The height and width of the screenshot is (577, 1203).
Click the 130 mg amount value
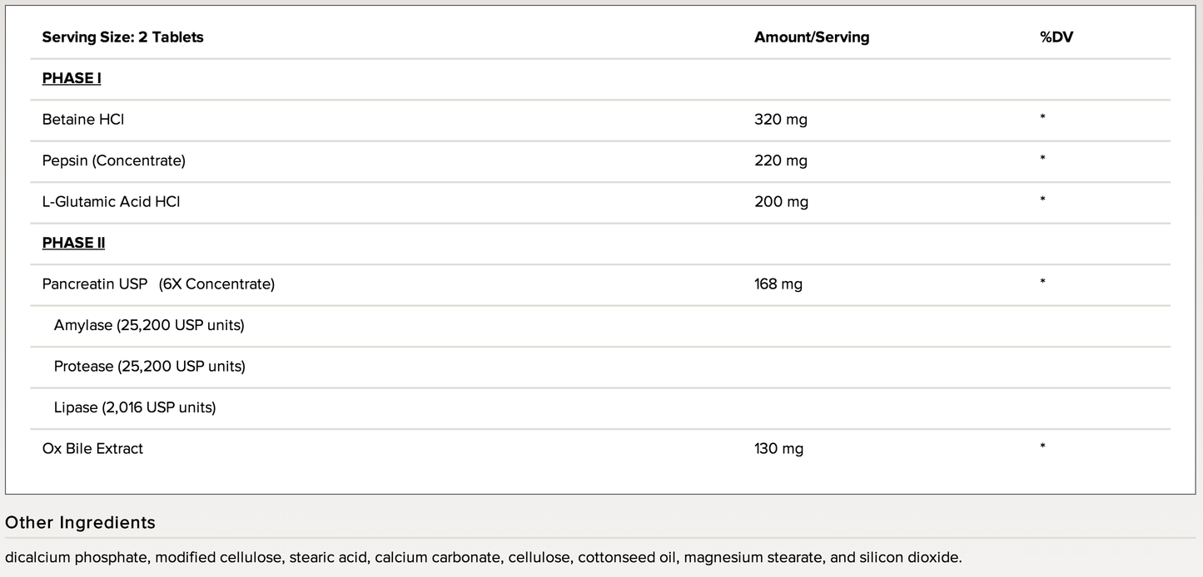click(778, 449)
